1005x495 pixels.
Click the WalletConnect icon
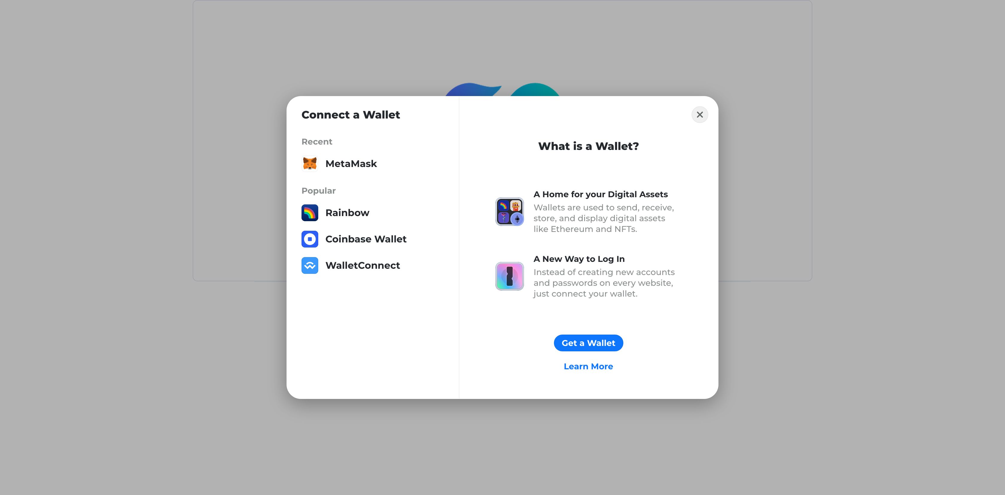click(310, 265)
